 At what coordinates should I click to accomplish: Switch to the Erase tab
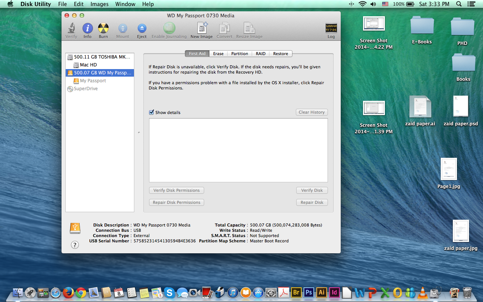click(x=218, y=54)
